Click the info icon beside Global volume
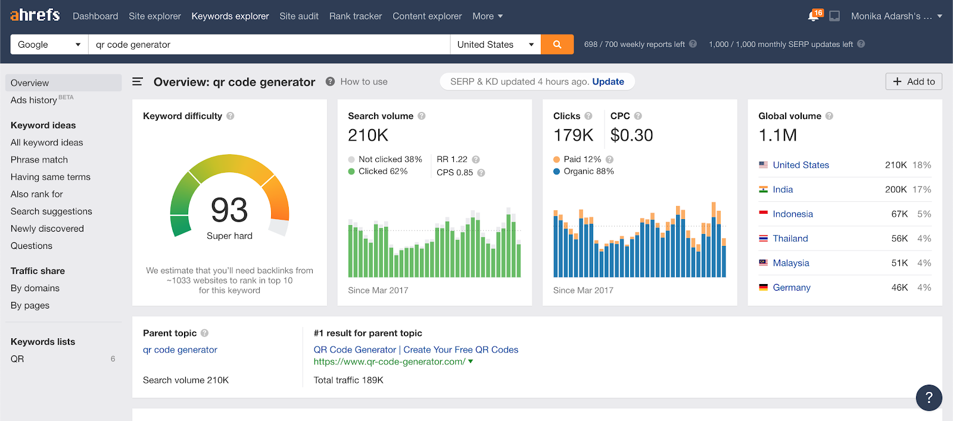953x421 pixels. [x=829, y=116]
